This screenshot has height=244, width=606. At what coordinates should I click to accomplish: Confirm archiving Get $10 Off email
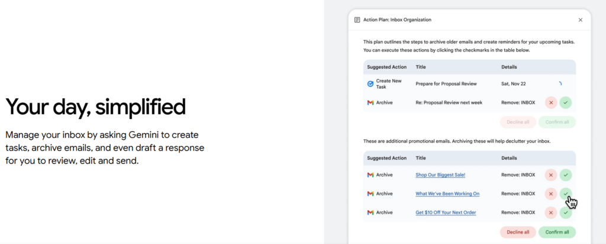566,213
